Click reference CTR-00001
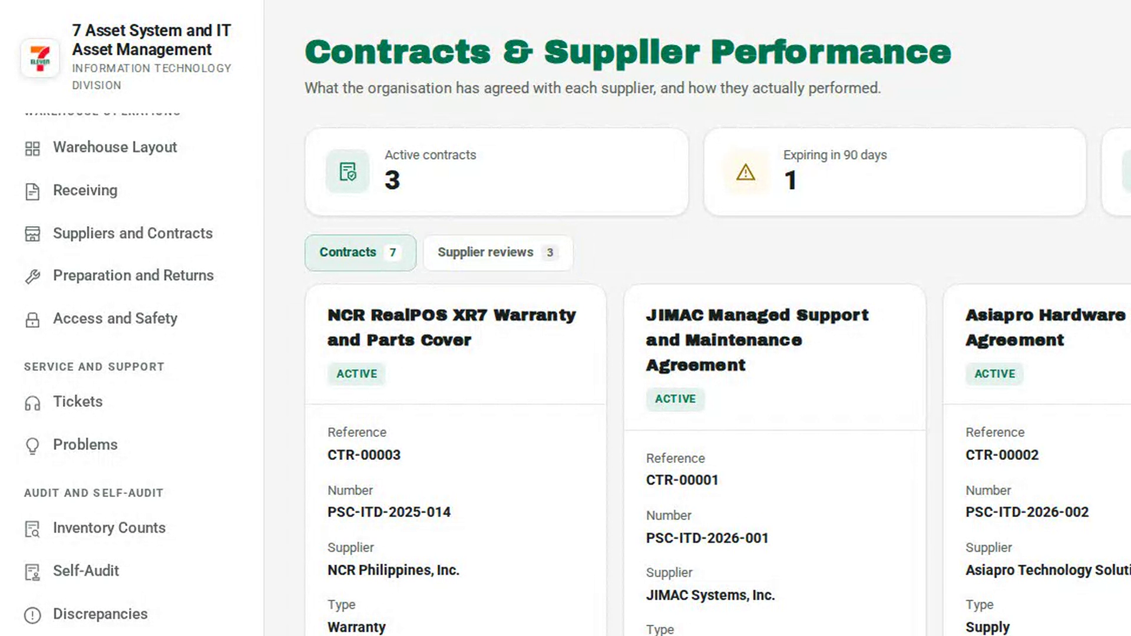 coord(682,481)
